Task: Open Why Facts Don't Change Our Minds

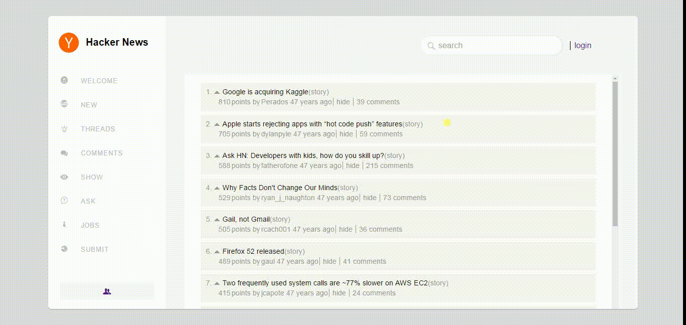Action: click(x=280, y=188)
